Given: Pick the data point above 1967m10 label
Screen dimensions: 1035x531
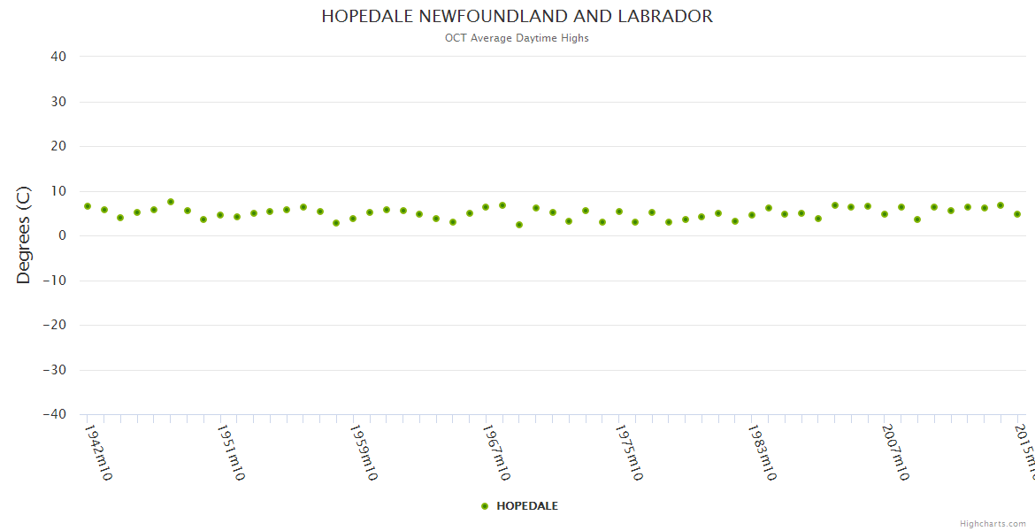Looking at the screenshot, I should (x=486, y=207).
